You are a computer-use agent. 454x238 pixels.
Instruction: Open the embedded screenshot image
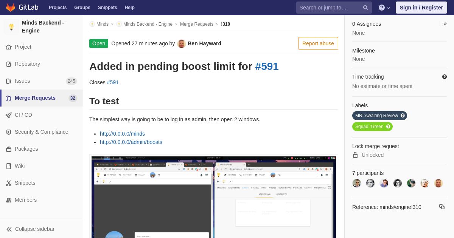[x=214, y=196]
